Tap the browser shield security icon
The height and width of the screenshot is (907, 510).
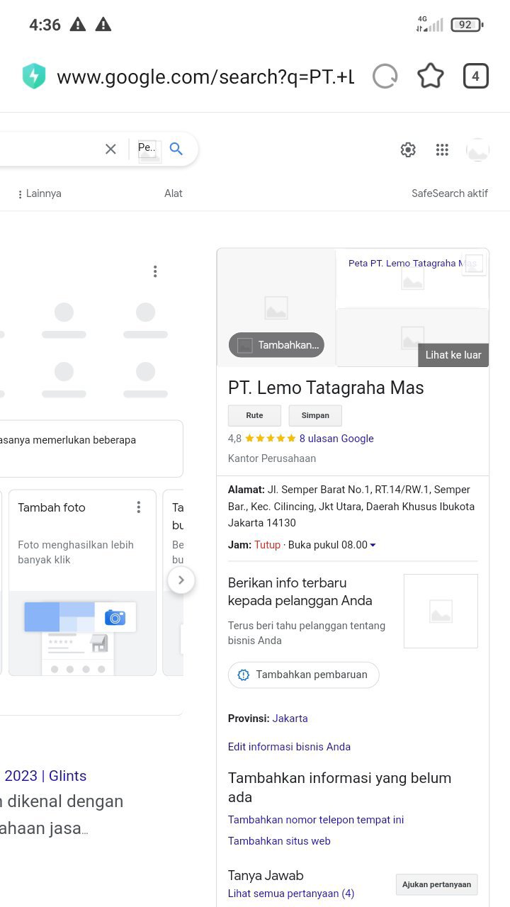(x=34, y=77)
